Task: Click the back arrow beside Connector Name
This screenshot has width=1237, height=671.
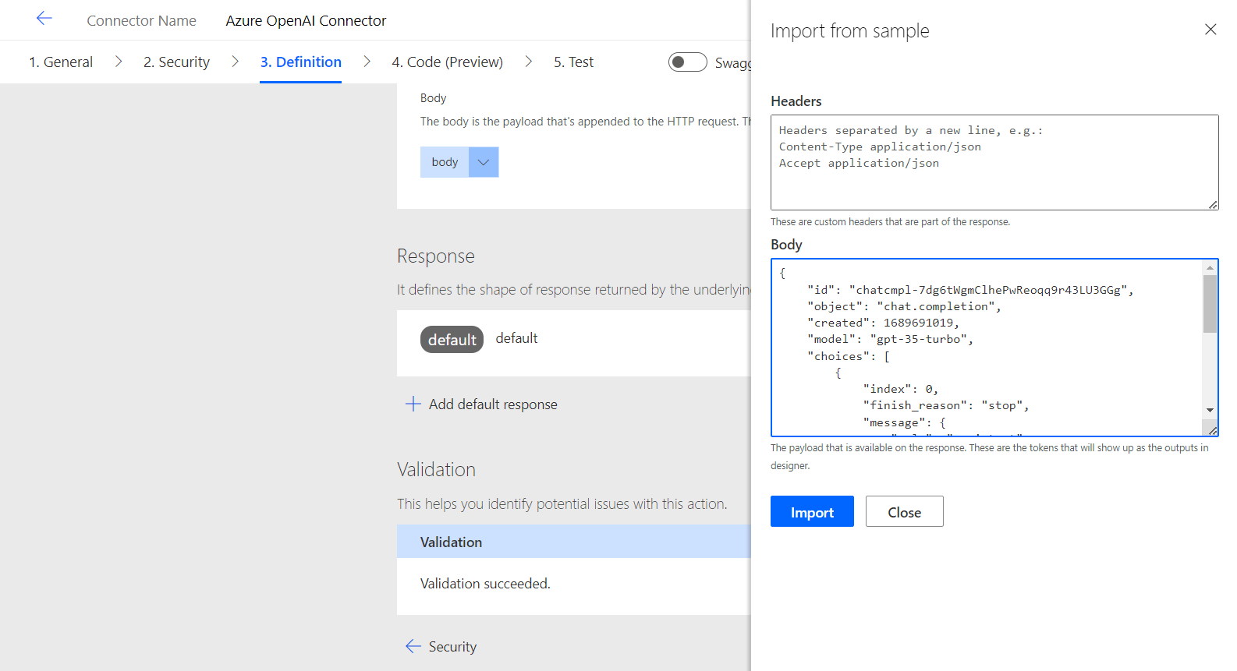Action: [44, 19]
